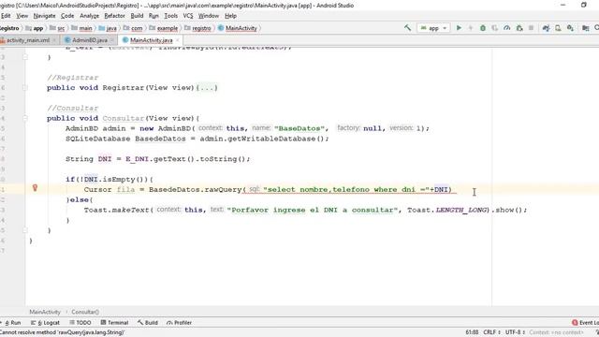Run app with coverage icon
This screenshot has height=337, width=599.
495,28
